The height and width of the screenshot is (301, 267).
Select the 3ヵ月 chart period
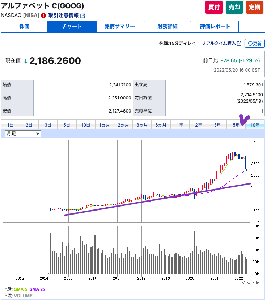coord(142,125)
